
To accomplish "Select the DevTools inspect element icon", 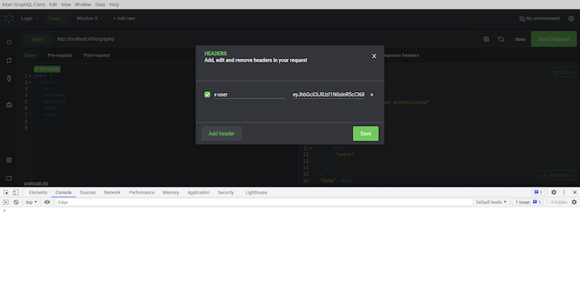I will (x=6, y=192).
